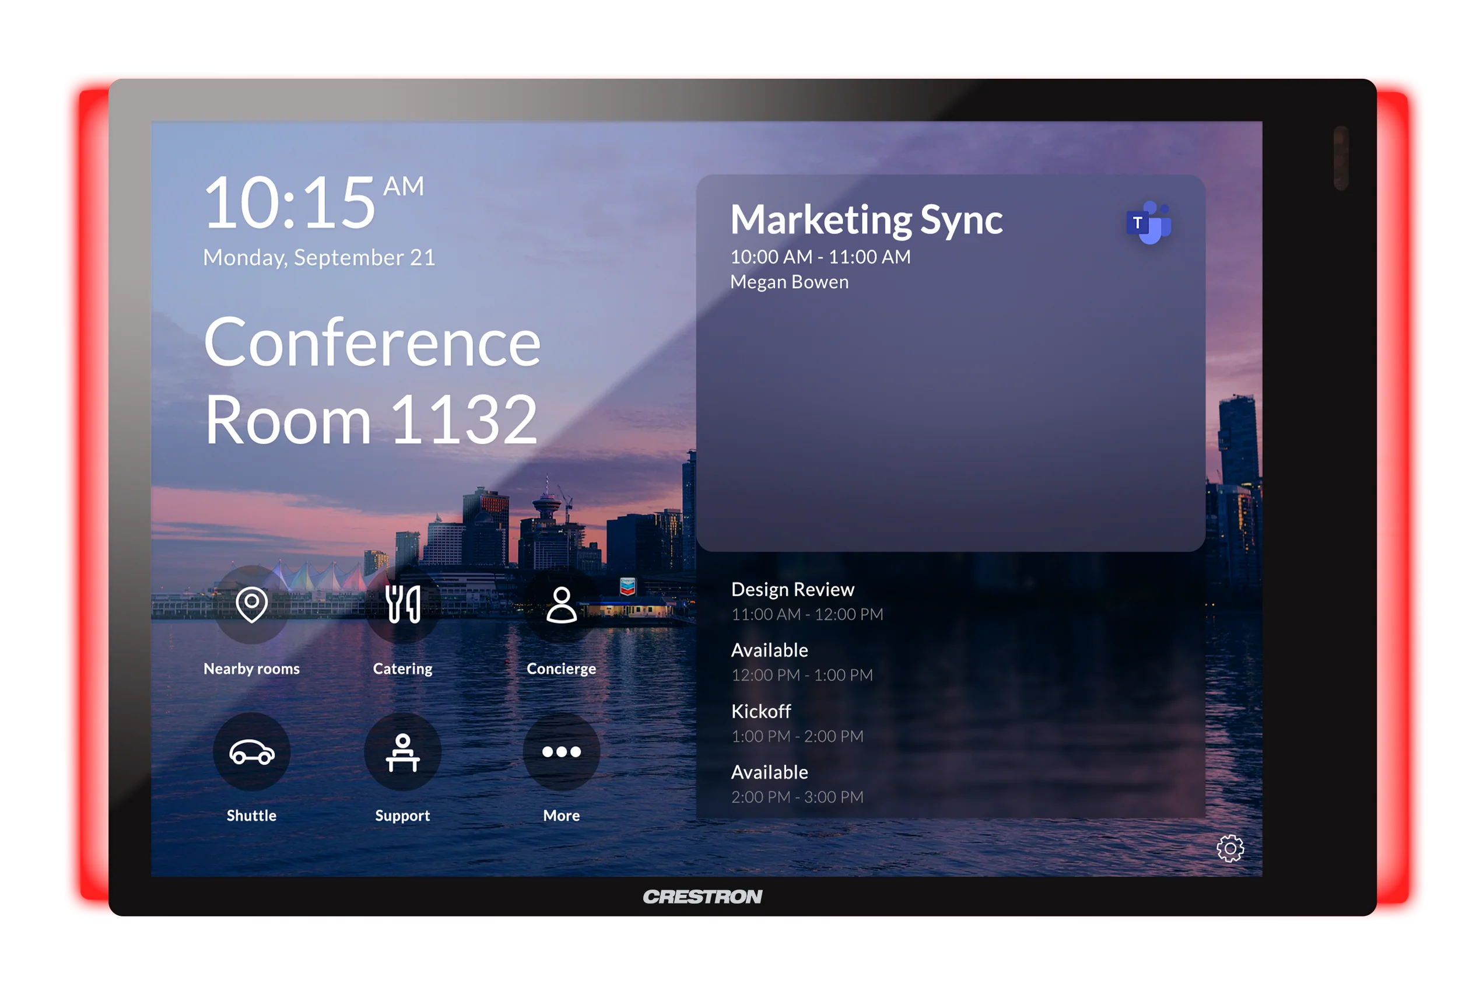
Task: Select the Design Review schedule entry
Action: click(950, 601)
